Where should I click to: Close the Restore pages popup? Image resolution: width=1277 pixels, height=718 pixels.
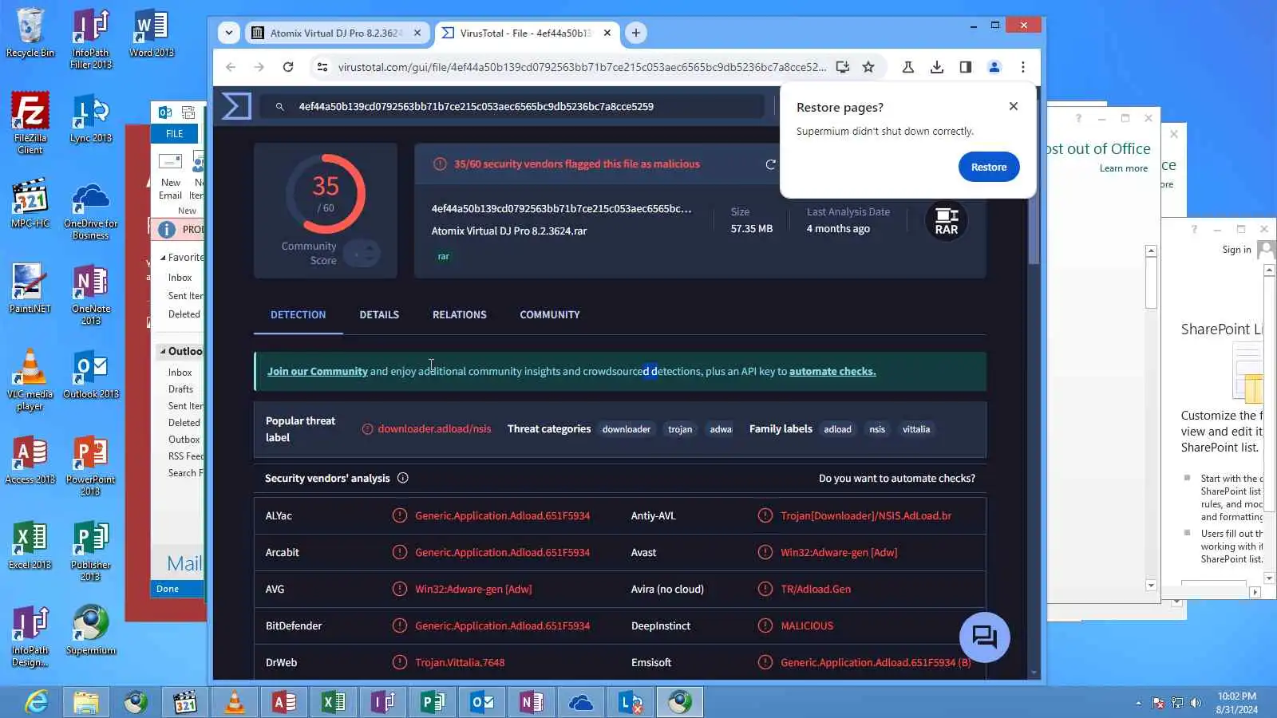(x=1014, y=106)
